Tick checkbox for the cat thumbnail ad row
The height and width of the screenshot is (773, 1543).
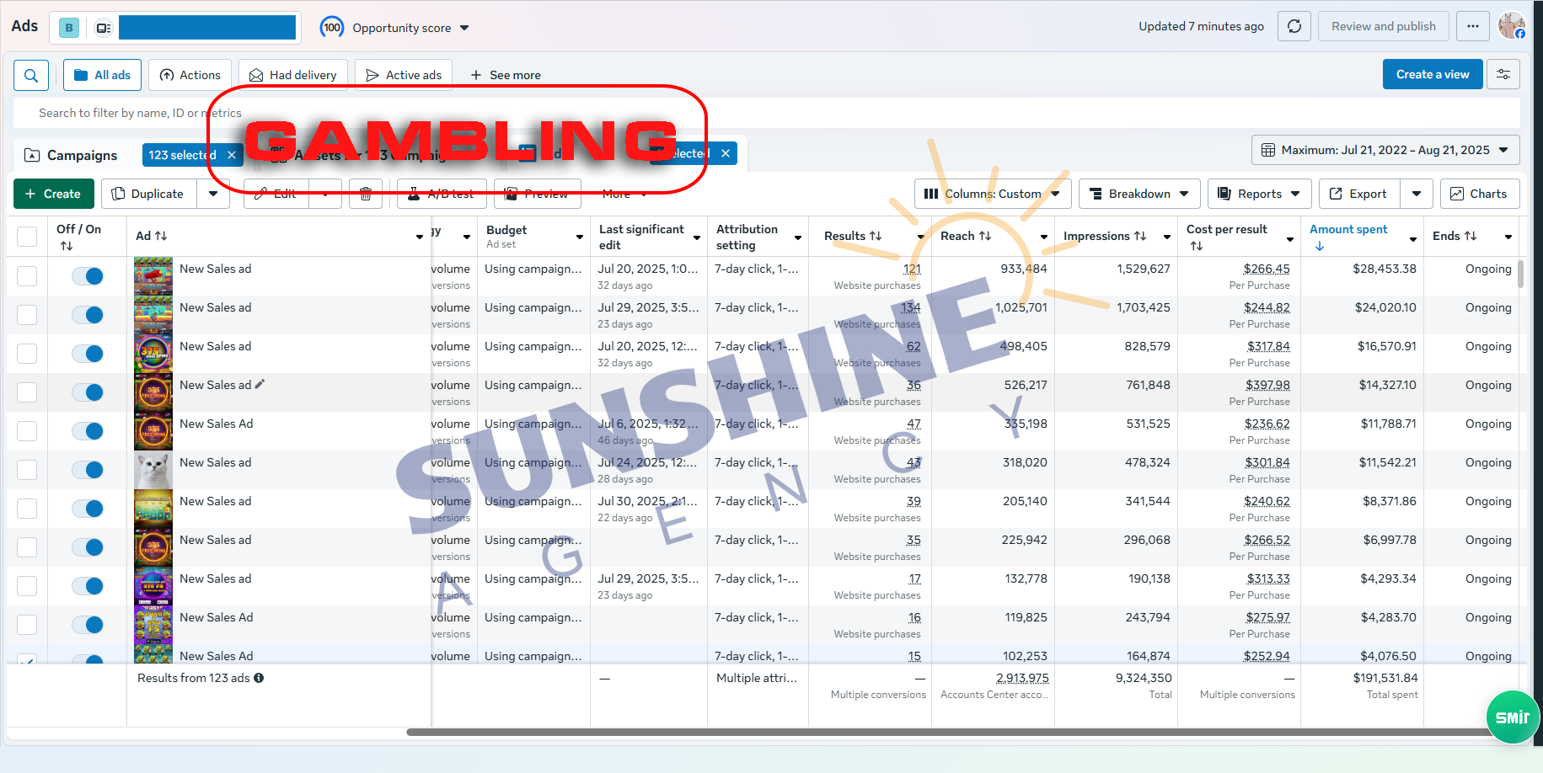coord(27,470)
